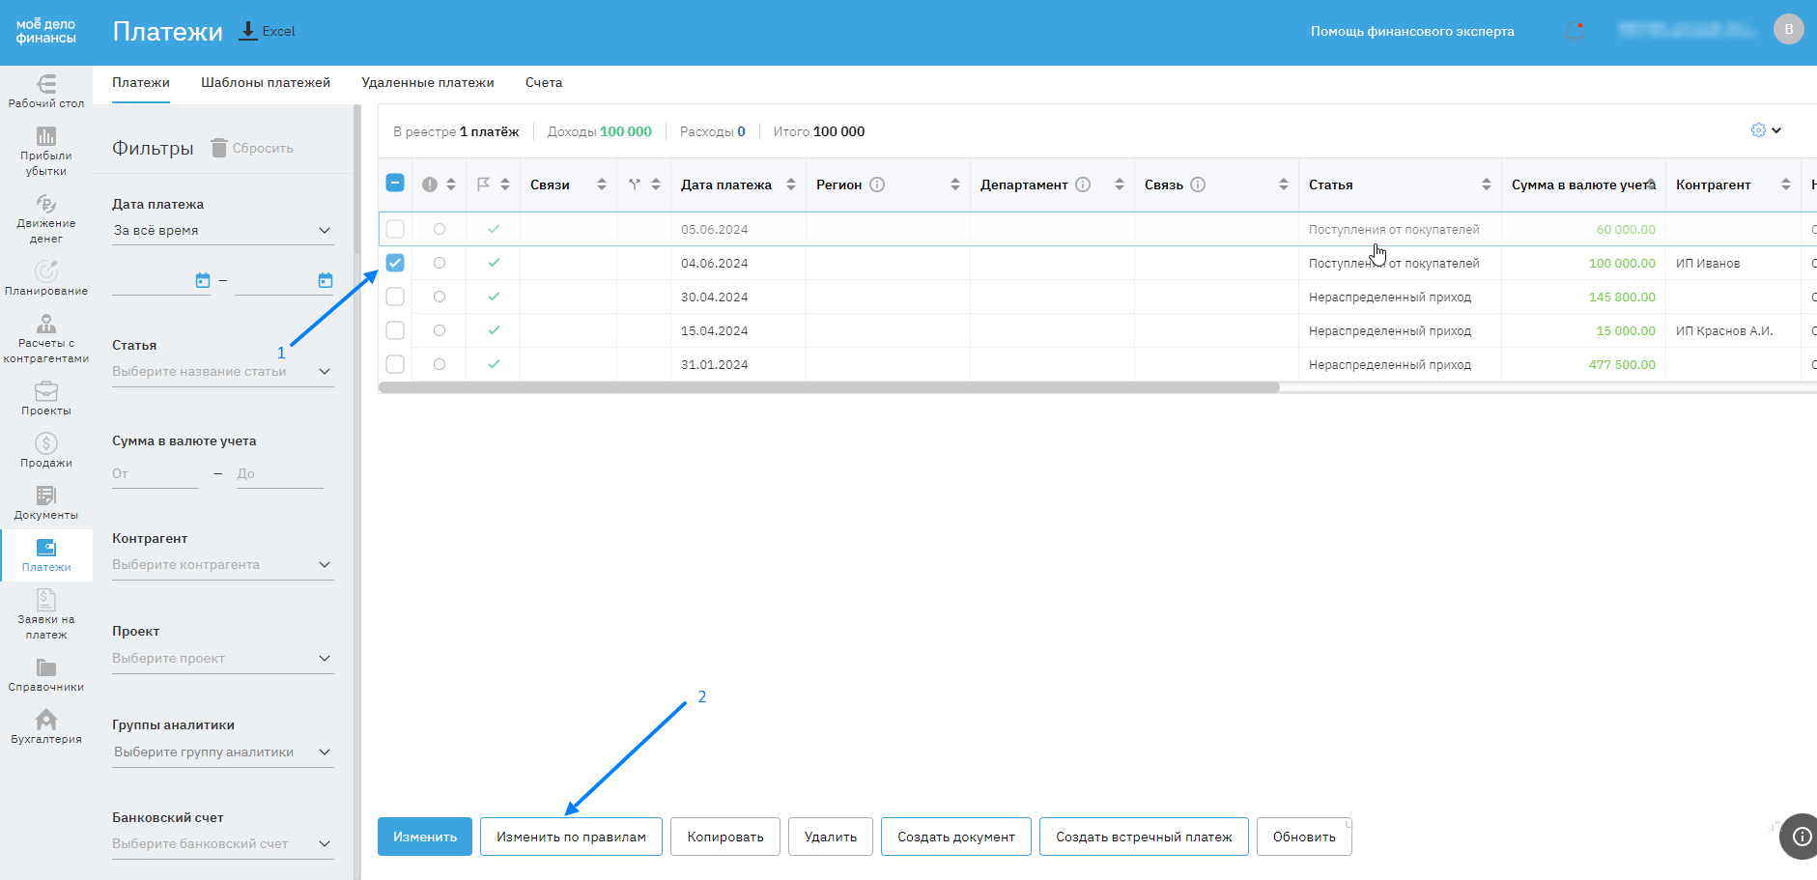Click the table horizontal scrollbar
The image size is (1817, 880).
point(829,387)
